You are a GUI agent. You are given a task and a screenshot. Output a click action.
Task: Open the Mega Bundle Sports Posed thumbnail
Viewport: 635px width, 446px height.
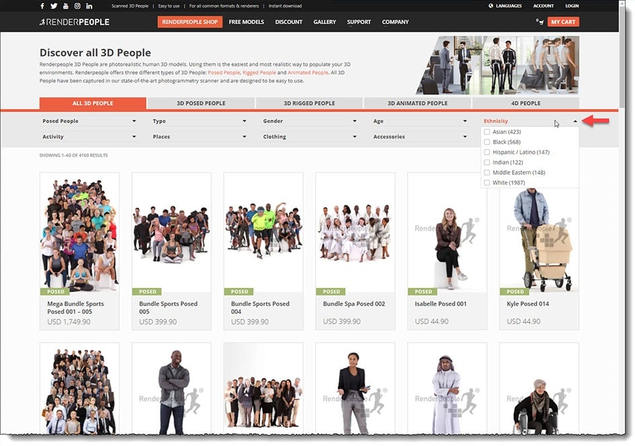79,233
